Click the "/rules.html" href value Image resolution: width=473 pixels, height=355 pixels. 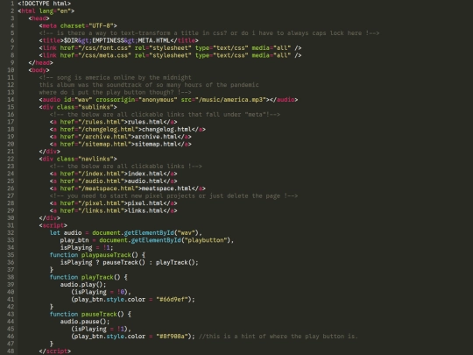coord(102,122)
